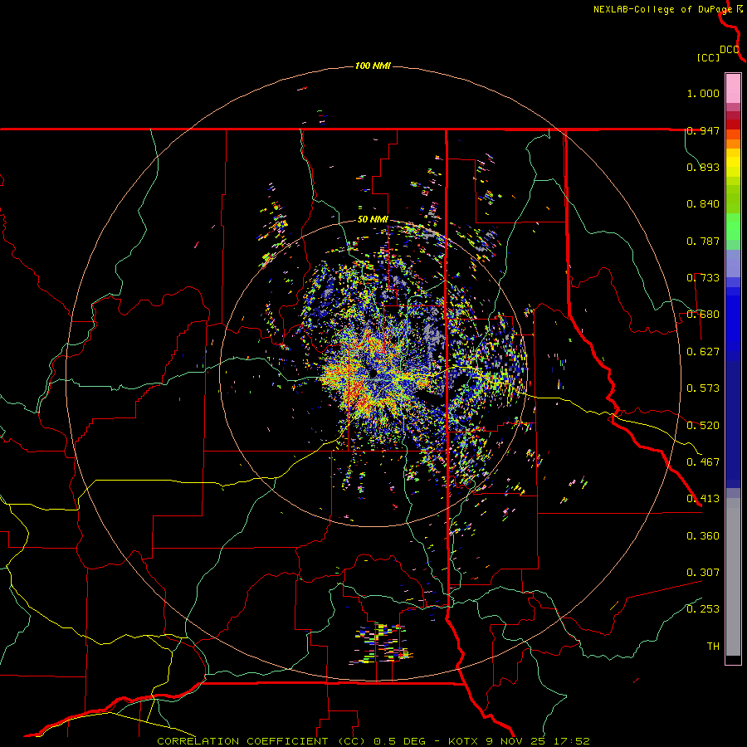Click the isolated echo cluster below the 50 NMI ring
The height and width of the screenshot is (747, 747).
pyautogui.click(x=381, y=643)
